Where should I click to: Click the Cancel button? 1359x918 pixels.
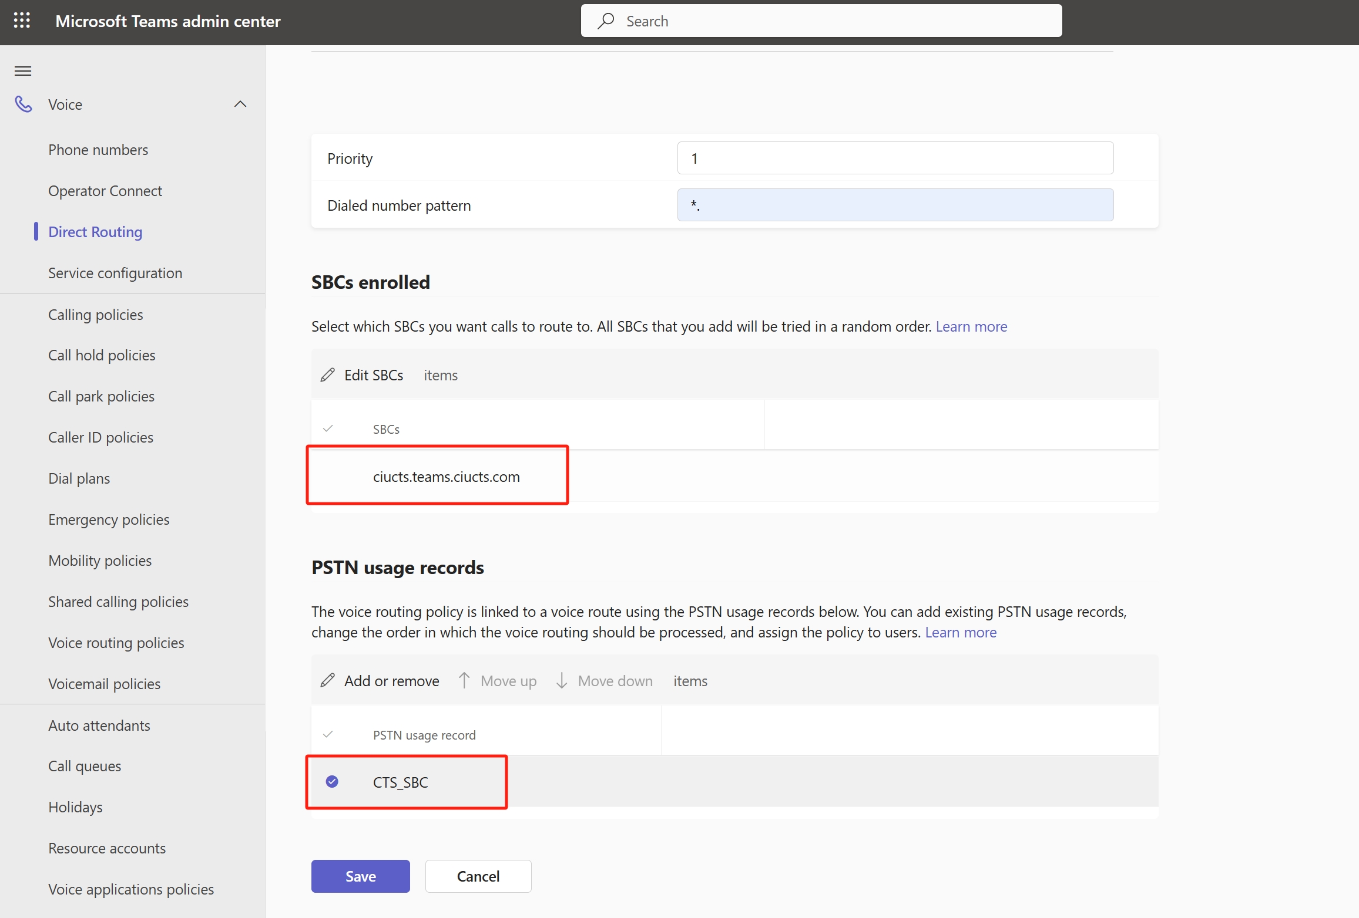pyautogui.click(x=478, y=876)
